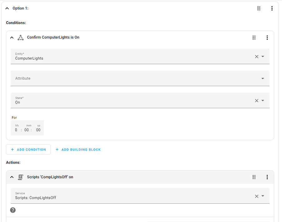Click the Actions: heading text
Screen dimensions: 282x222
[13, 162]
